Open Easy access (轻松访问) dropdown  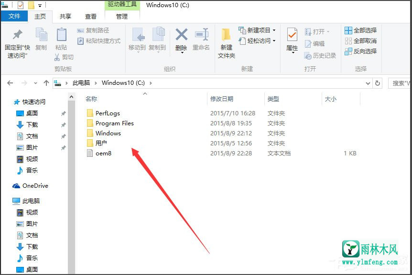(x=257, y=41)
